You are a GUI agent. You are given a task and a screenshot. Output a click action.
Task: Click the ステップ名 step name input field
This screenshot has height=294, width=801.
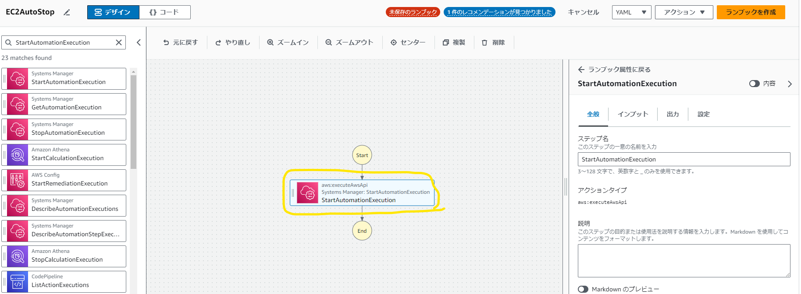pyautogui.click(x=684, y=159)
